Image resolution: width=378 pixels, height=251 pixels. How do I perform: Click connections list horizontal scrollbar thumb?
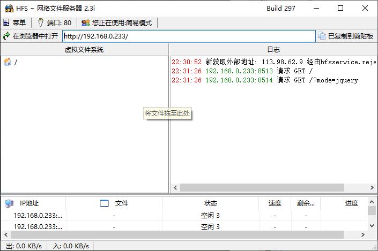click(x=177, y=234)
